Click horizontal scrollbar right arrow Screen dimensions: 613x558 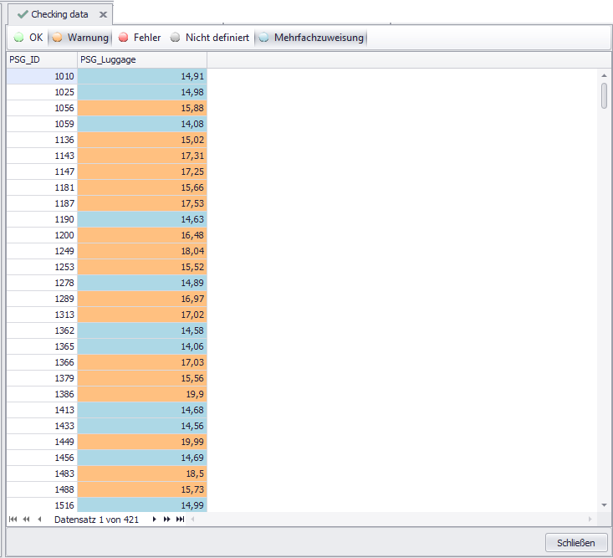click(x=590, y=520)
